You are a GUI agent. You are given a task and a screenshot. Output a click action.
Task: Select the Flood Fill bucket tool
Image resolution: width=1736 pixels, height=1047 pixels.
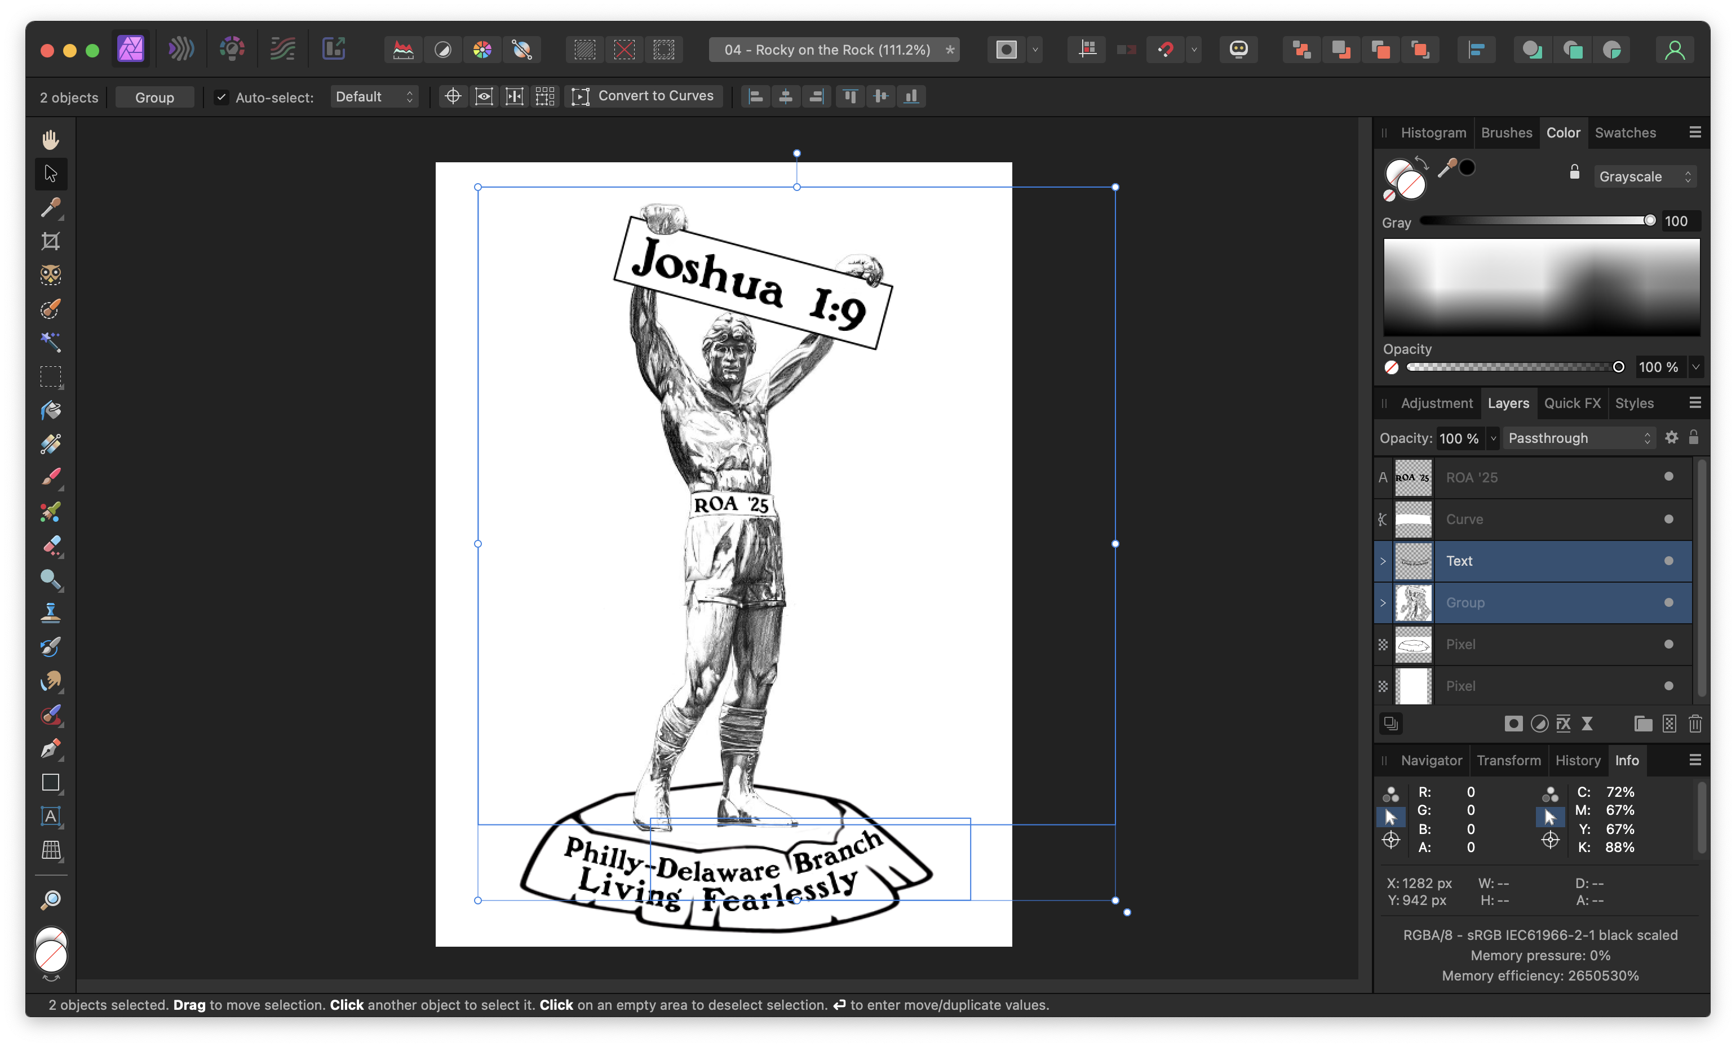(50, 410)
